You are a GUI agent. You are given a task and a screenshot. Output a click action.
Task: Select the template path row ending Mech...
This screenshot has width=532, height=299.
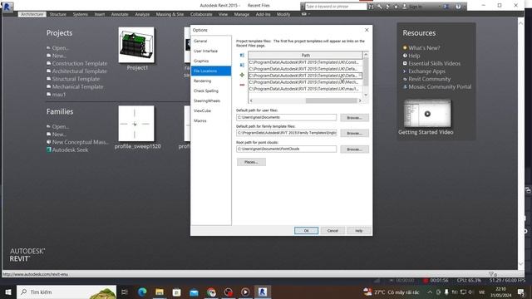(x=305, y=82)
